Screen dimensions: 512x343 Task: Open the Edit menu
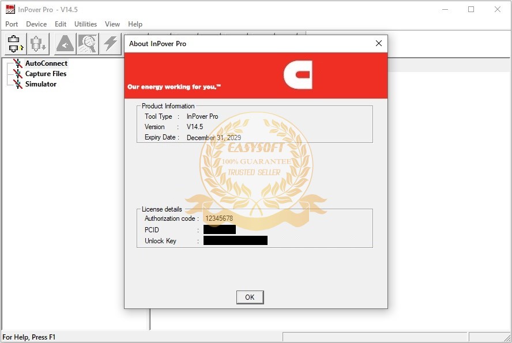[61, 24]
